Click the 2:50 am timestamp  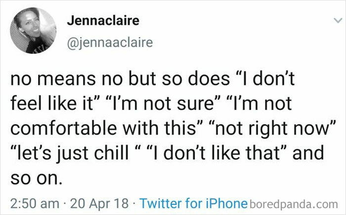tap(35, 203)
